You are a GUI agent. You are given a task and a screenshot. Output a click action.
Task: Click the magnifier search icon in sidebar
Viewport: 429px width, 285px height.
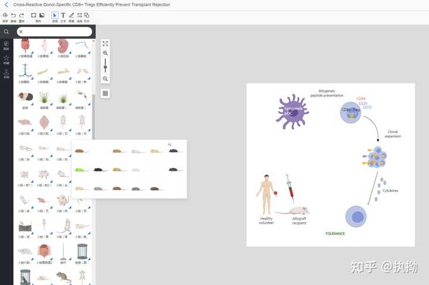[7, 32]
